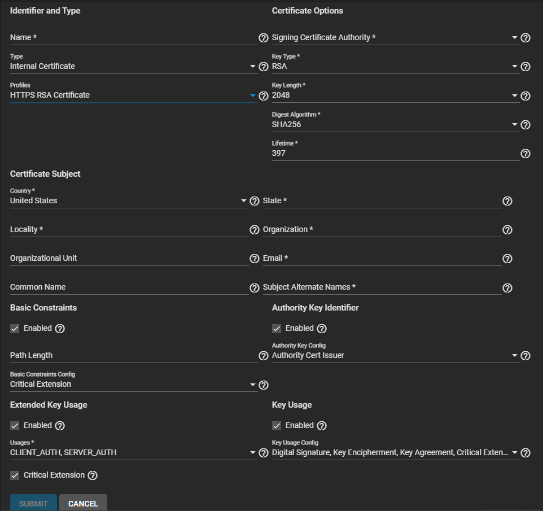The height and width of the screenshot is (511, 543).
Task: Toggle Extended Key Usage Critical Extension checkbox
Action: click(15, 475)
